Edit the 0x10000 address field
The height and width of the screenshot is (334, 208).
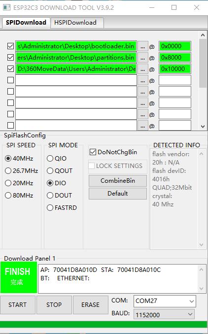[x=175, y=69]
